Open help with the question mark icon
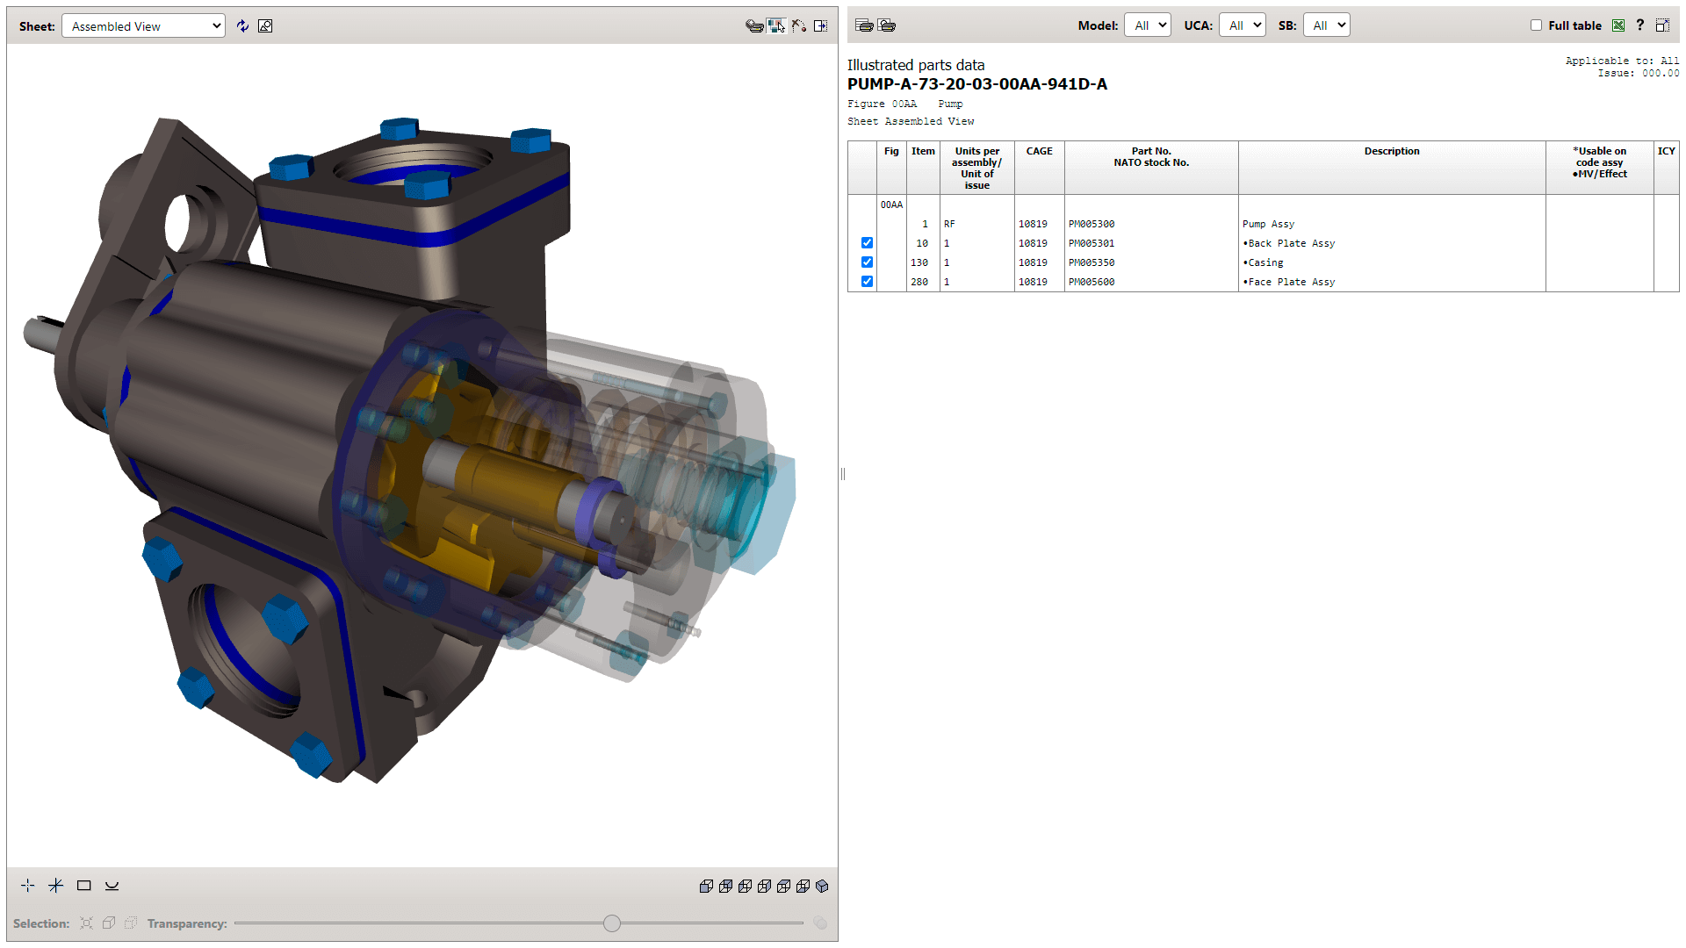 tap(1639, 25)
